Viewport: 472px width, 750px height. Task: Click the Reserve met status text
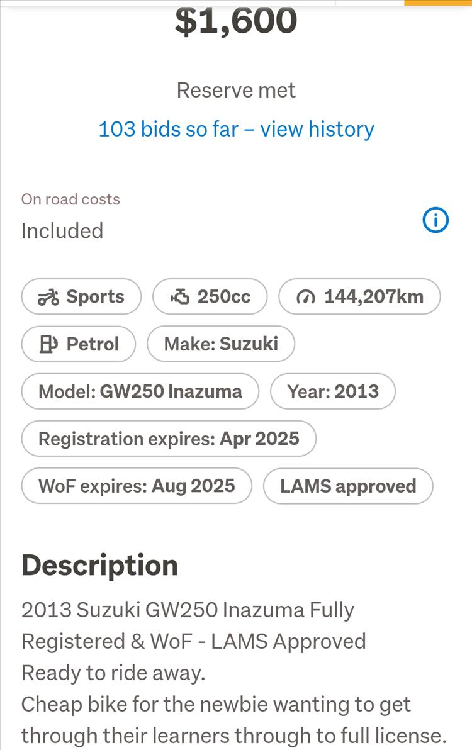click(x=236, y=91)
